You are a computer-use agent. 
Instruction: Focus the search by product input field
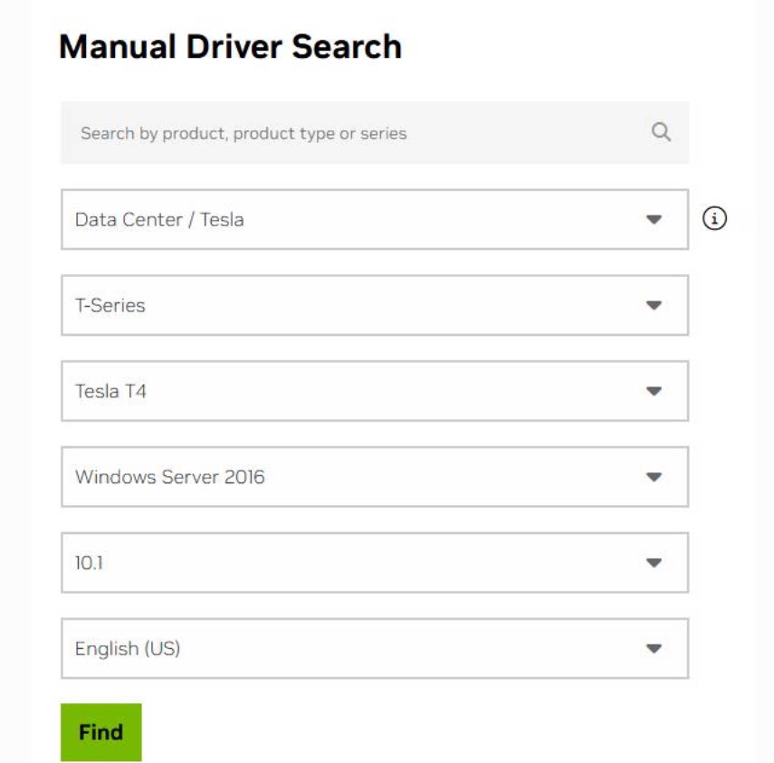375,133
